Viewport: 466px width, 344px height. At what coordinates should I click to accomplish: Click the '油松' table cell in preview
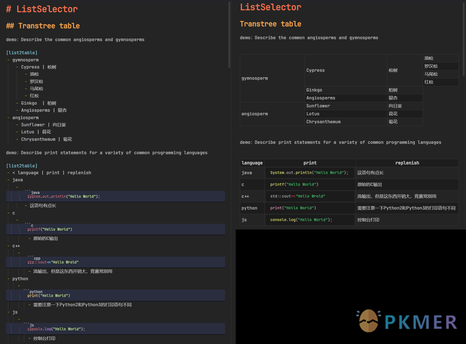pos(441,58)
